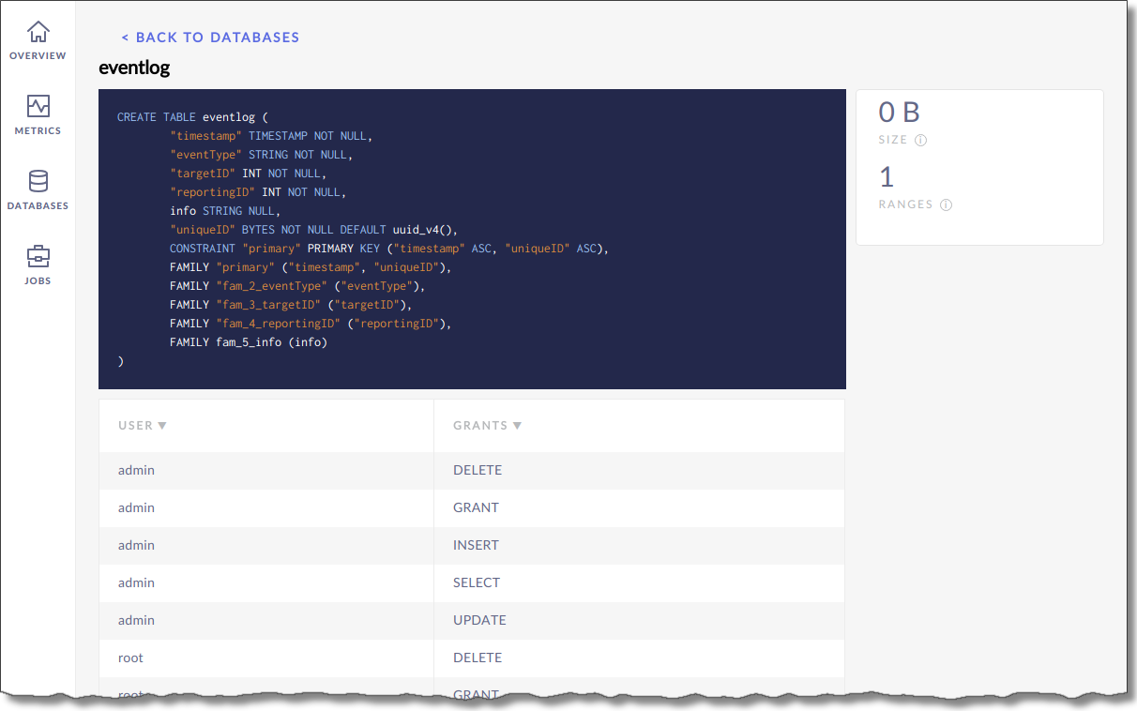
Task: Open the Jobs briefcase icon
Action: pos(38,256)
